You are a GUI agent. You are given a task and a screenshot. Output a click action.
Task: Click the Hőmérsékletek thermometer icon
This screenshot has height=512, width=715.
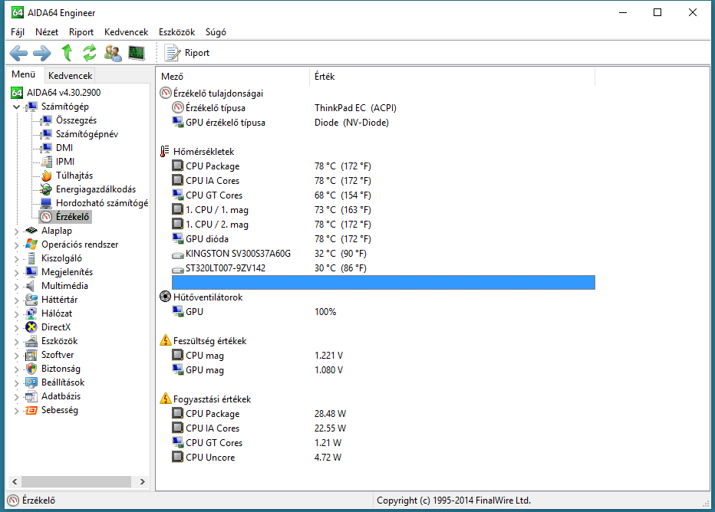(x=165, y=152)
